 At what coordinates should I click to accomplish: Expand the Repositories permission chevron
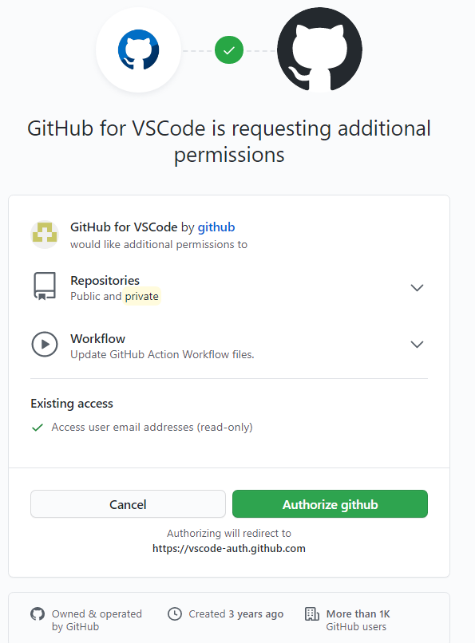417,287
